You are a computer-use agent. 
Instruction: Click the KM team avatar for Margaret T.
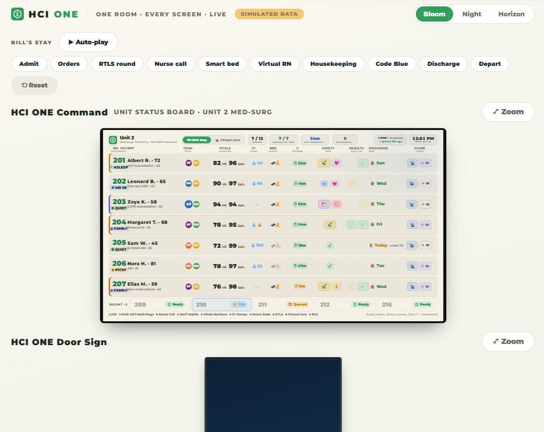click(196, 224)
